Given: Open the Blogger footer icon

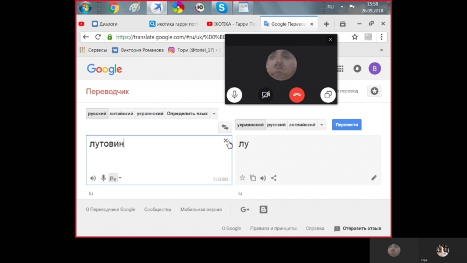Looking at the screenshot, I should pyautogui.click(x=263, y=210).
